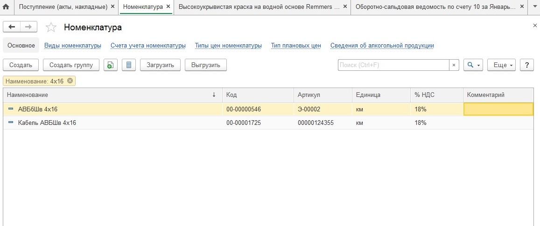
Task: Click the list view mode icon button
Action: [x=128, y=65]
